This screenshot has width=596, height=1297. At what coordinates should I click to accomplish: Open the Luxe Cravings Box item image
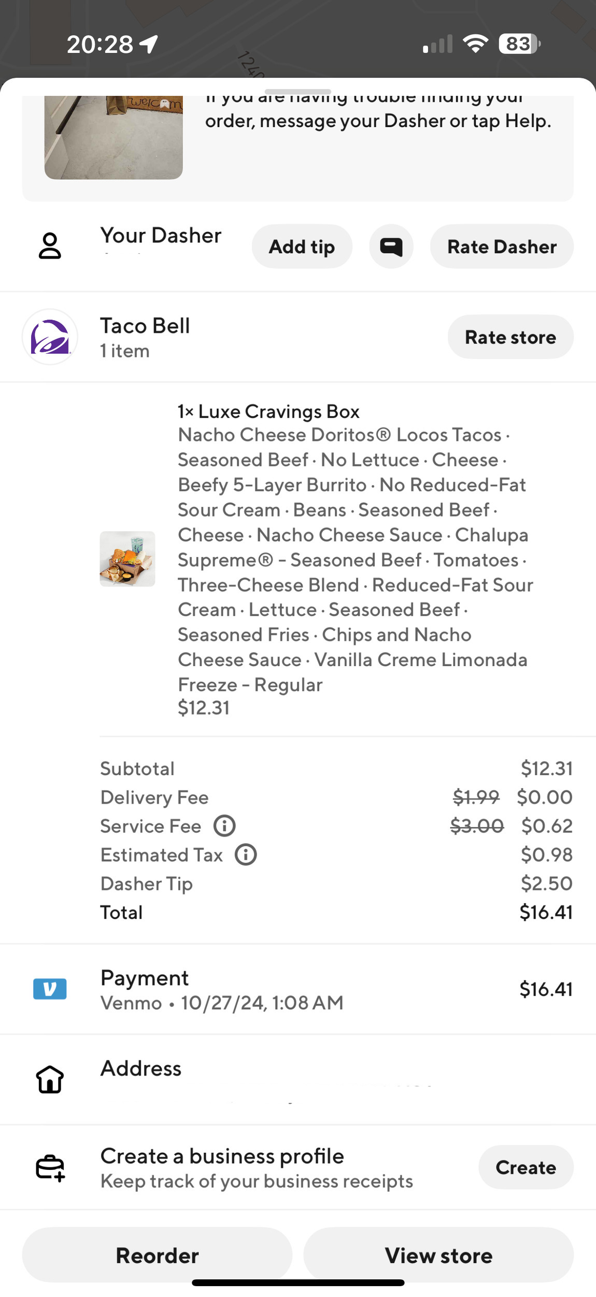click(x=127, y=559)
